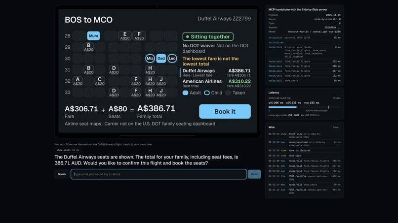This screenshot has height=223, width=398.
Task: Choose the Duffel Airways A$386.71 option
Action: tap(215, 73)
